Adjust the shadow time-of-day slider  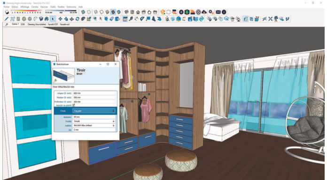(x=61, y=11)
